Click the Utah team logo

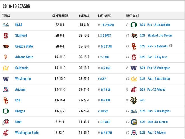[6, 122]
